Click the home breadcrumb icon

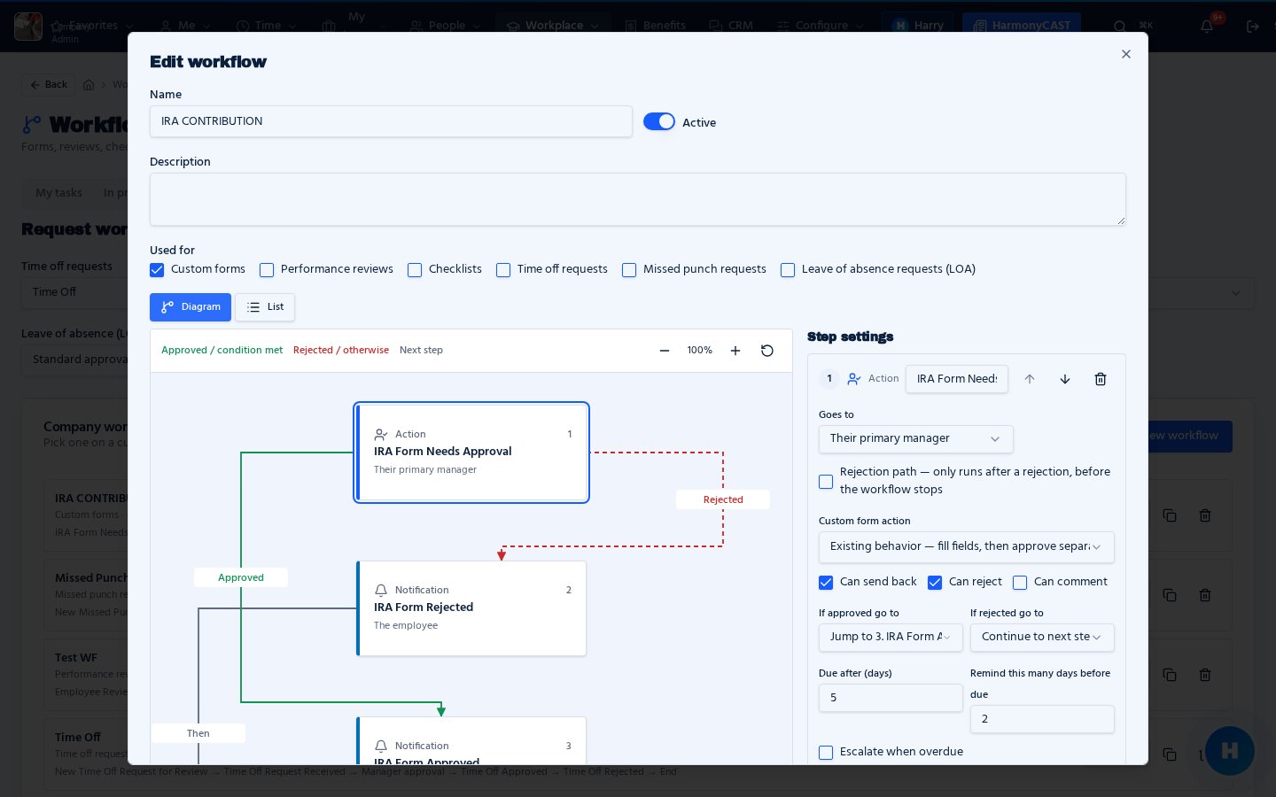[x=89, y=85]
